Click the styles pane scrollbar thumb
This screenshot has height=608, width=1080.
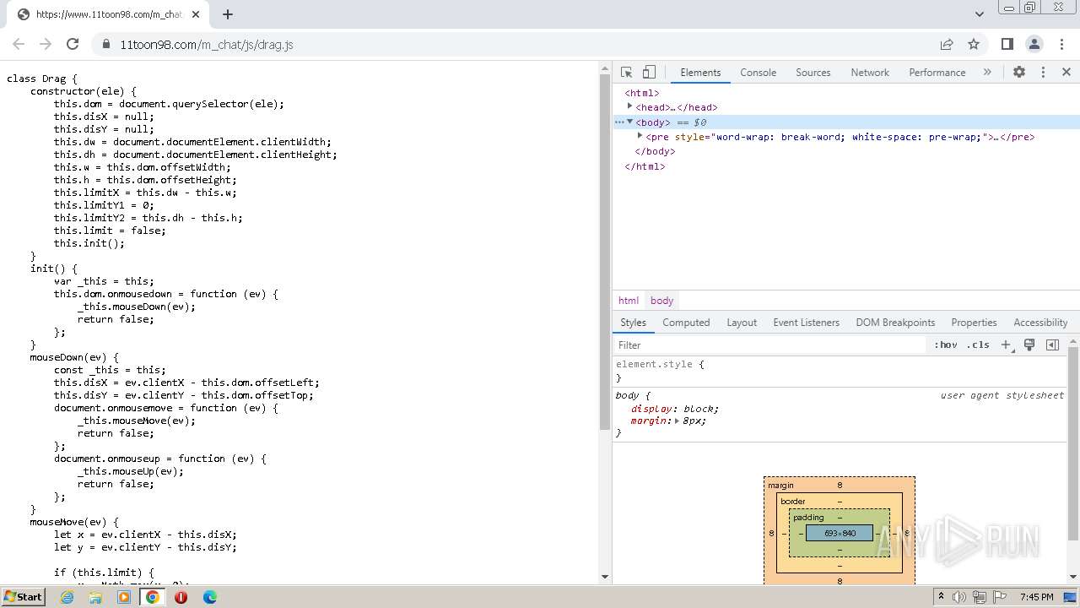click(x=1072, y=443)
